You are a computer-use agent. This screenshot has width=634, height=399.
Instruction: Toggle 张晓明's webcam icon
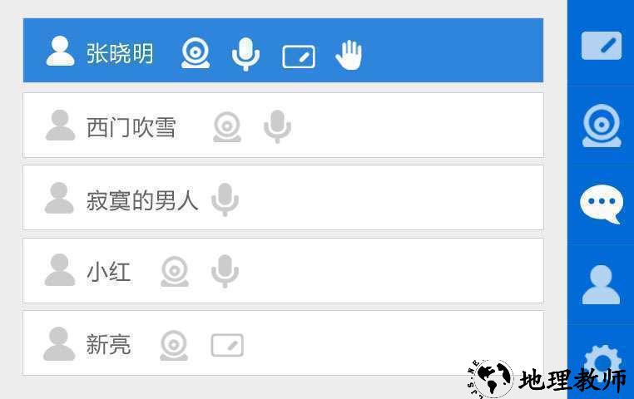coord(196,53)
